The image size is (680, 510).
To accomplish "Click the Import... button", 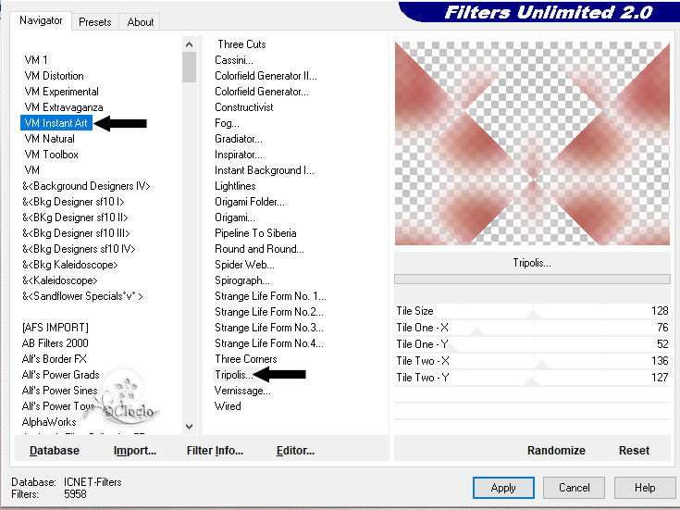I will [135, 451].
